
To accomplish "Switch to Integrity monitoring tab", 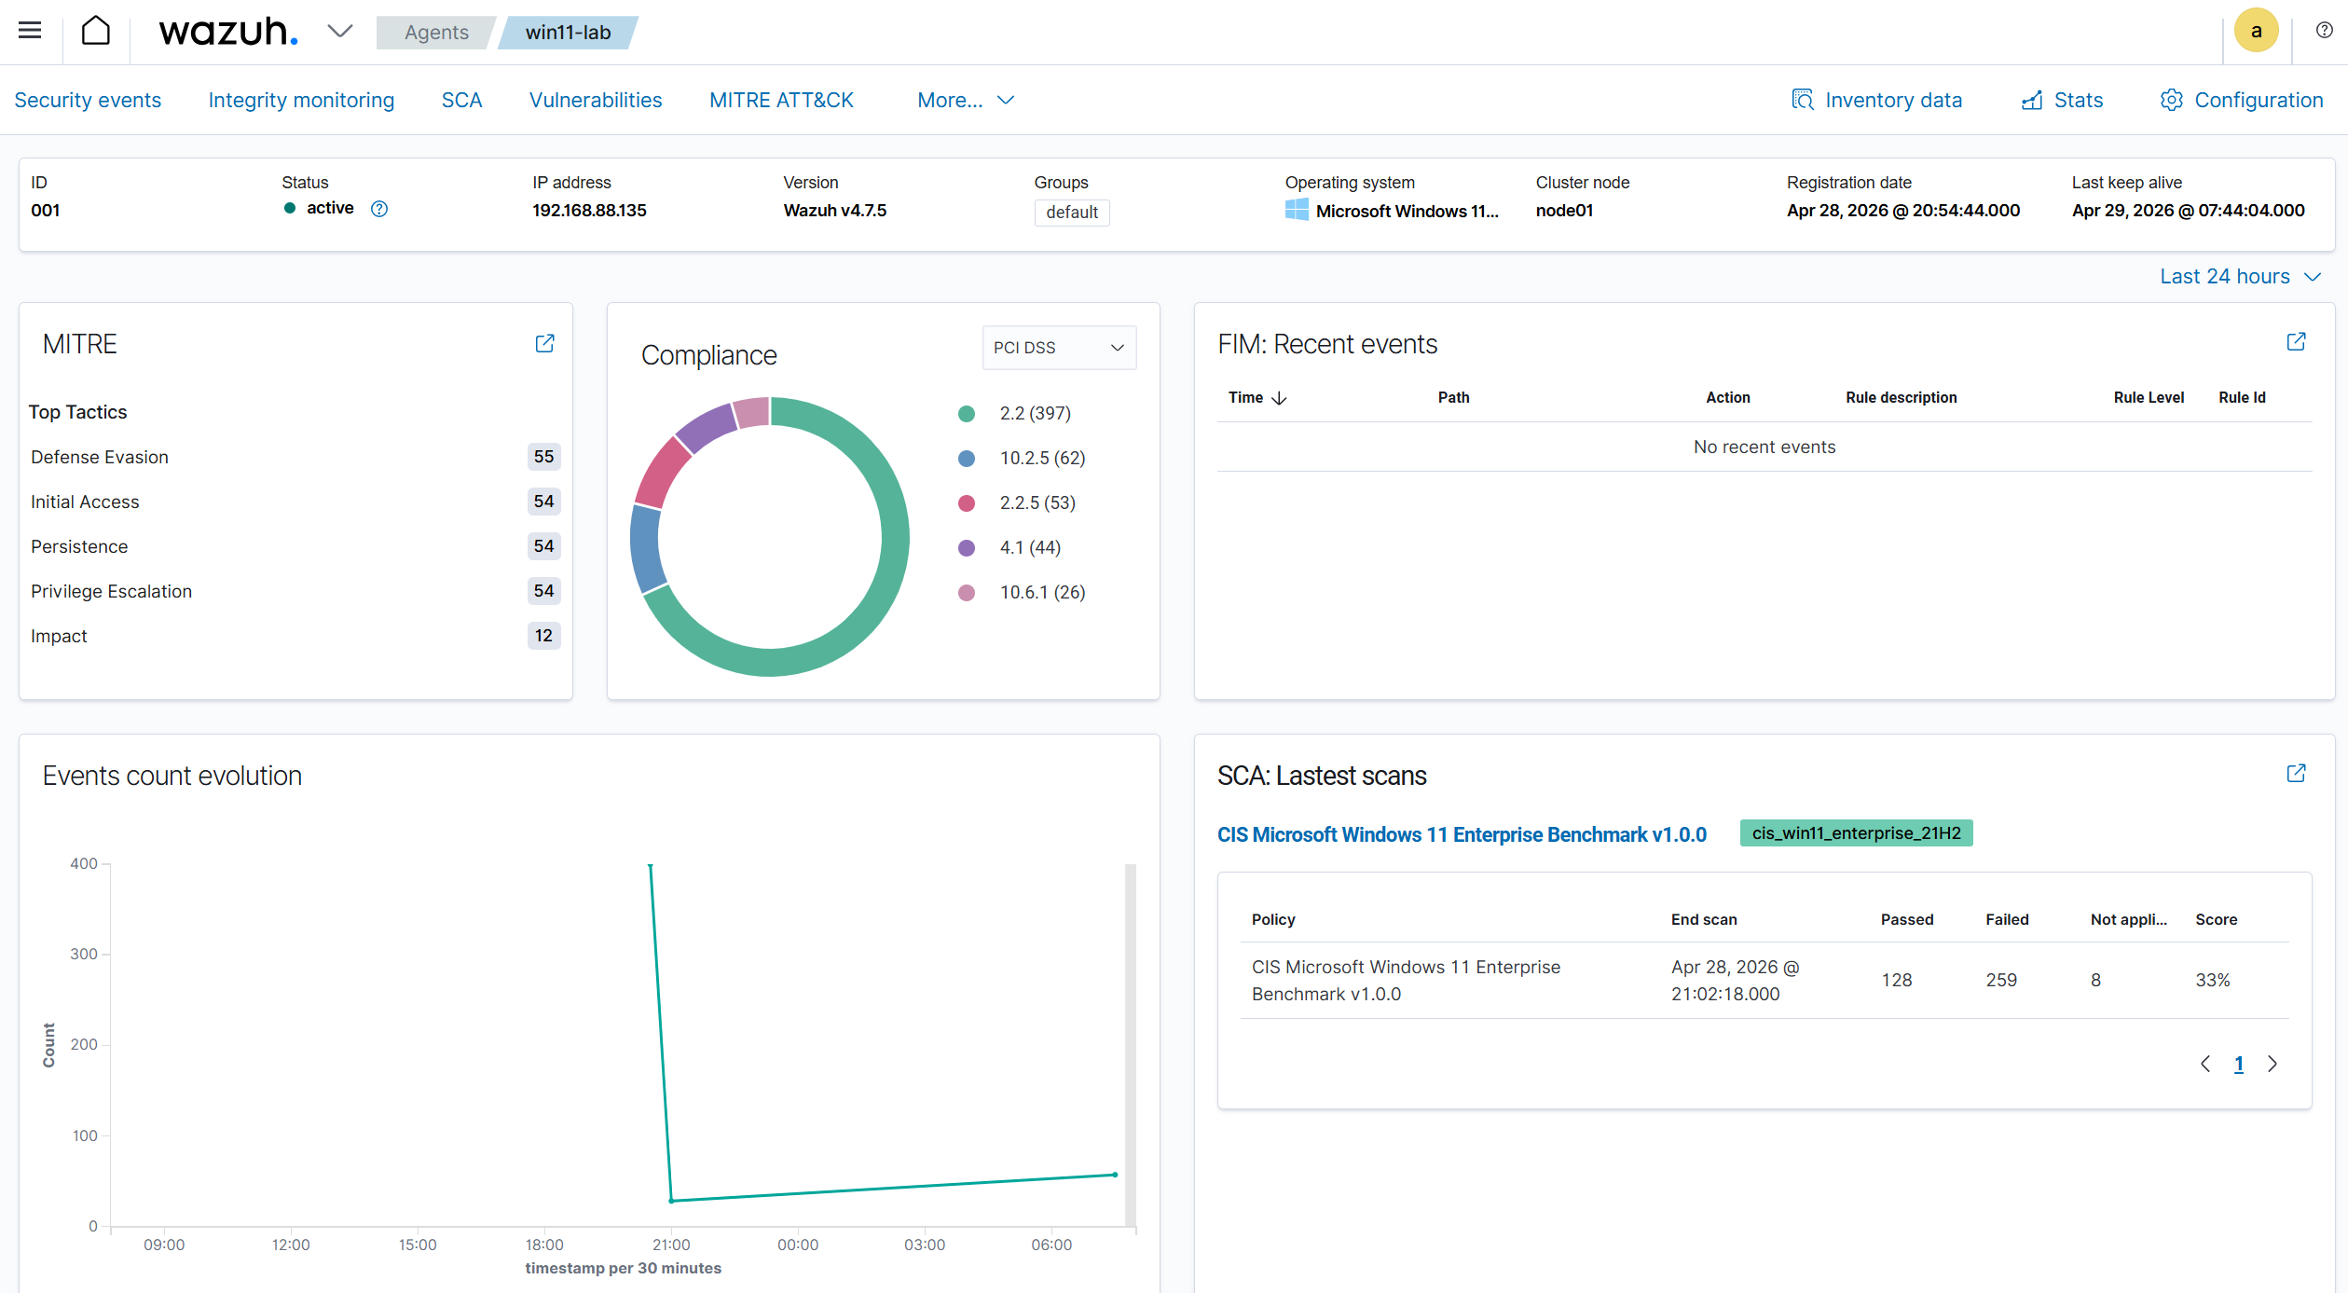I will tap(301, 100).
